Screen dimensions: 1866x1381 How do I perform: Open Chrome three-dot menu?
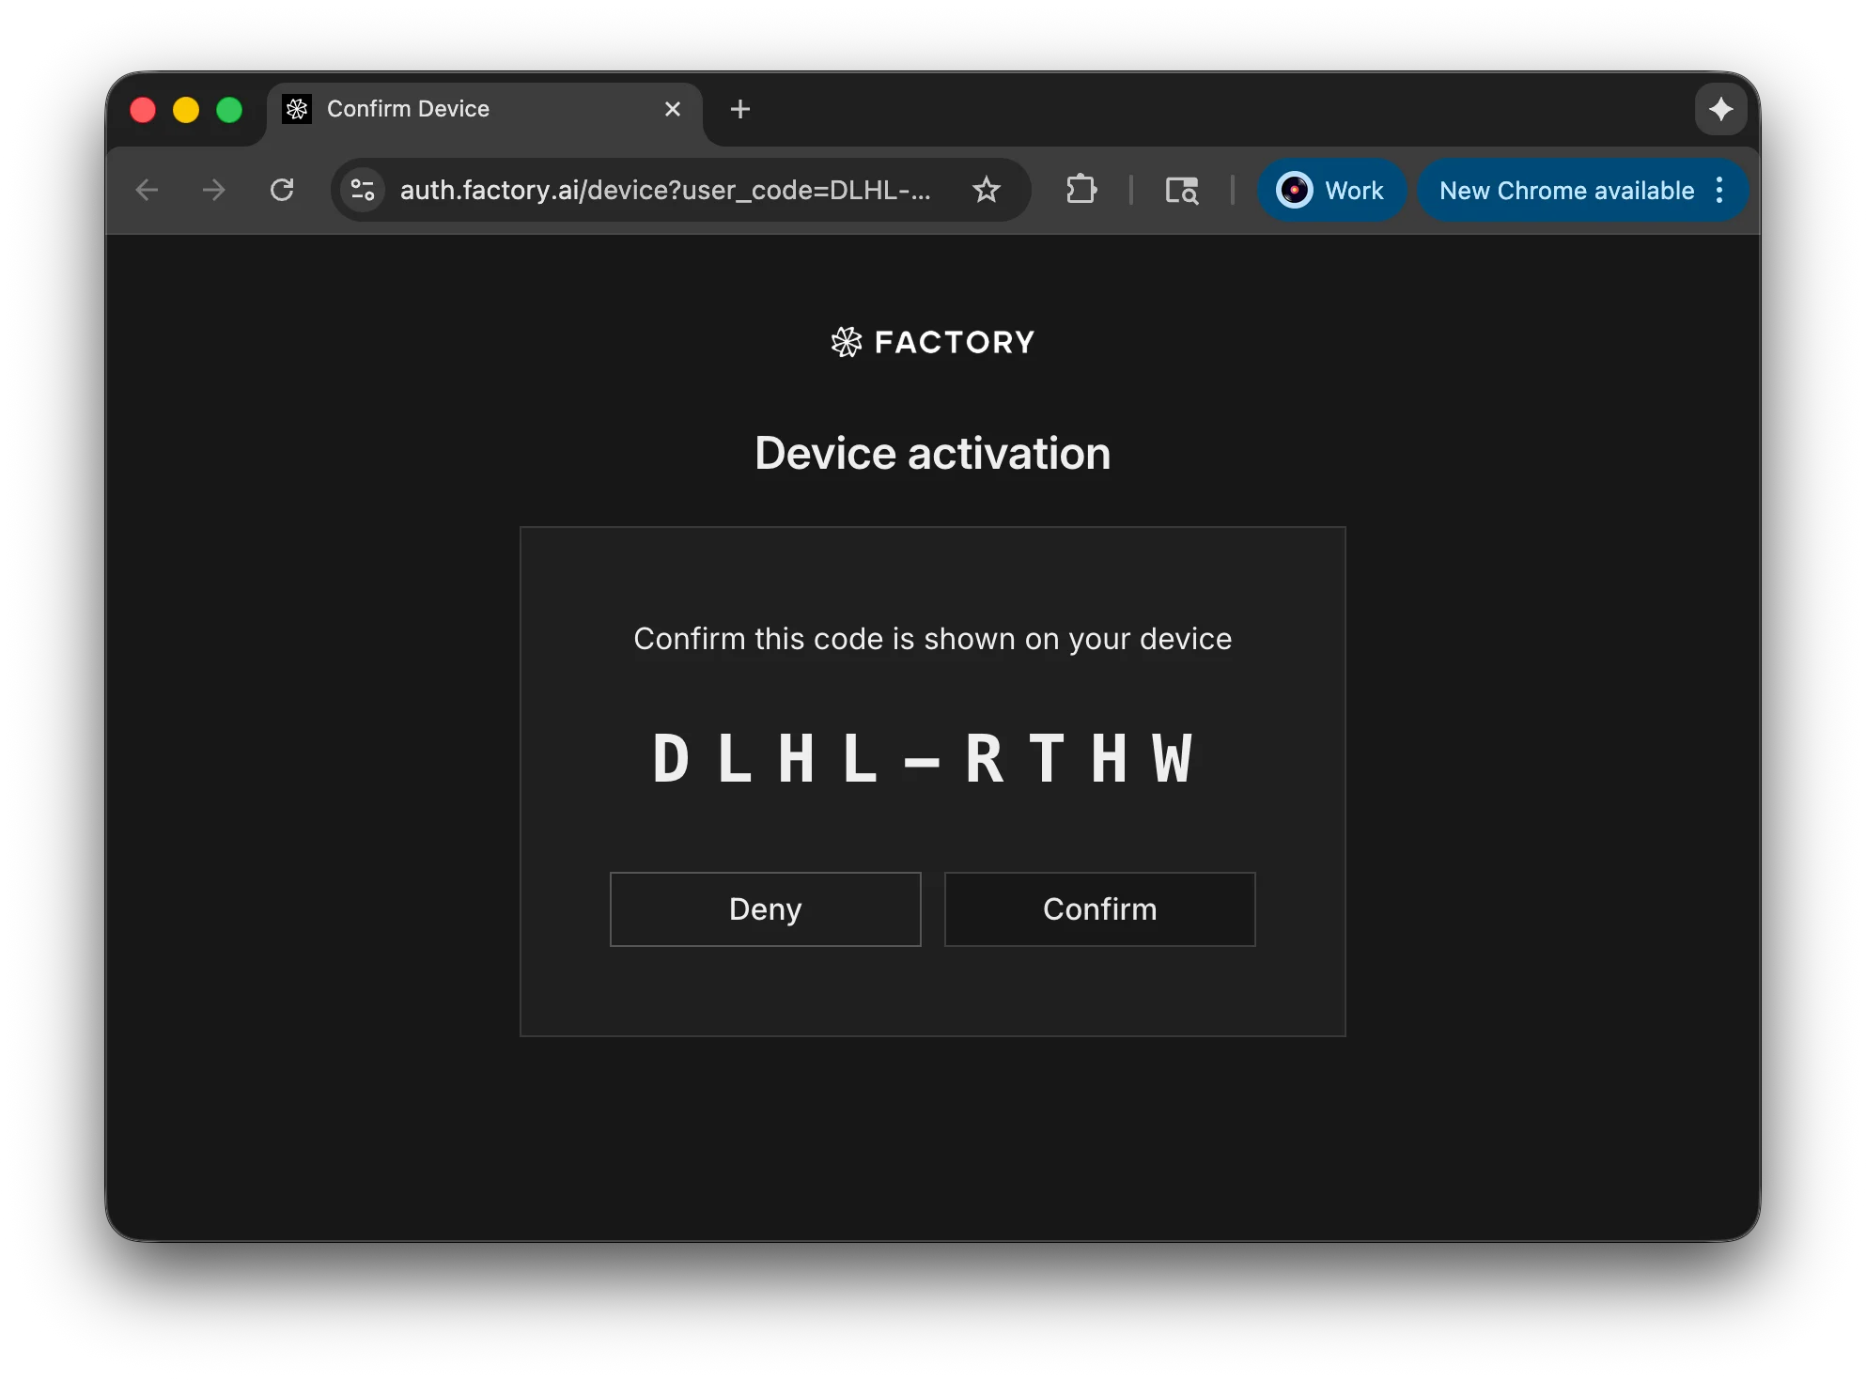coord(1719,190)
